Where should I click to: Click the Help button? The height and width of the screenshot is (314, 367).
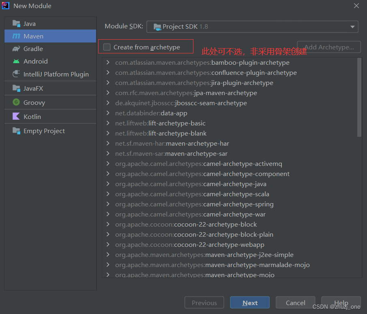(x=341, y=303)
